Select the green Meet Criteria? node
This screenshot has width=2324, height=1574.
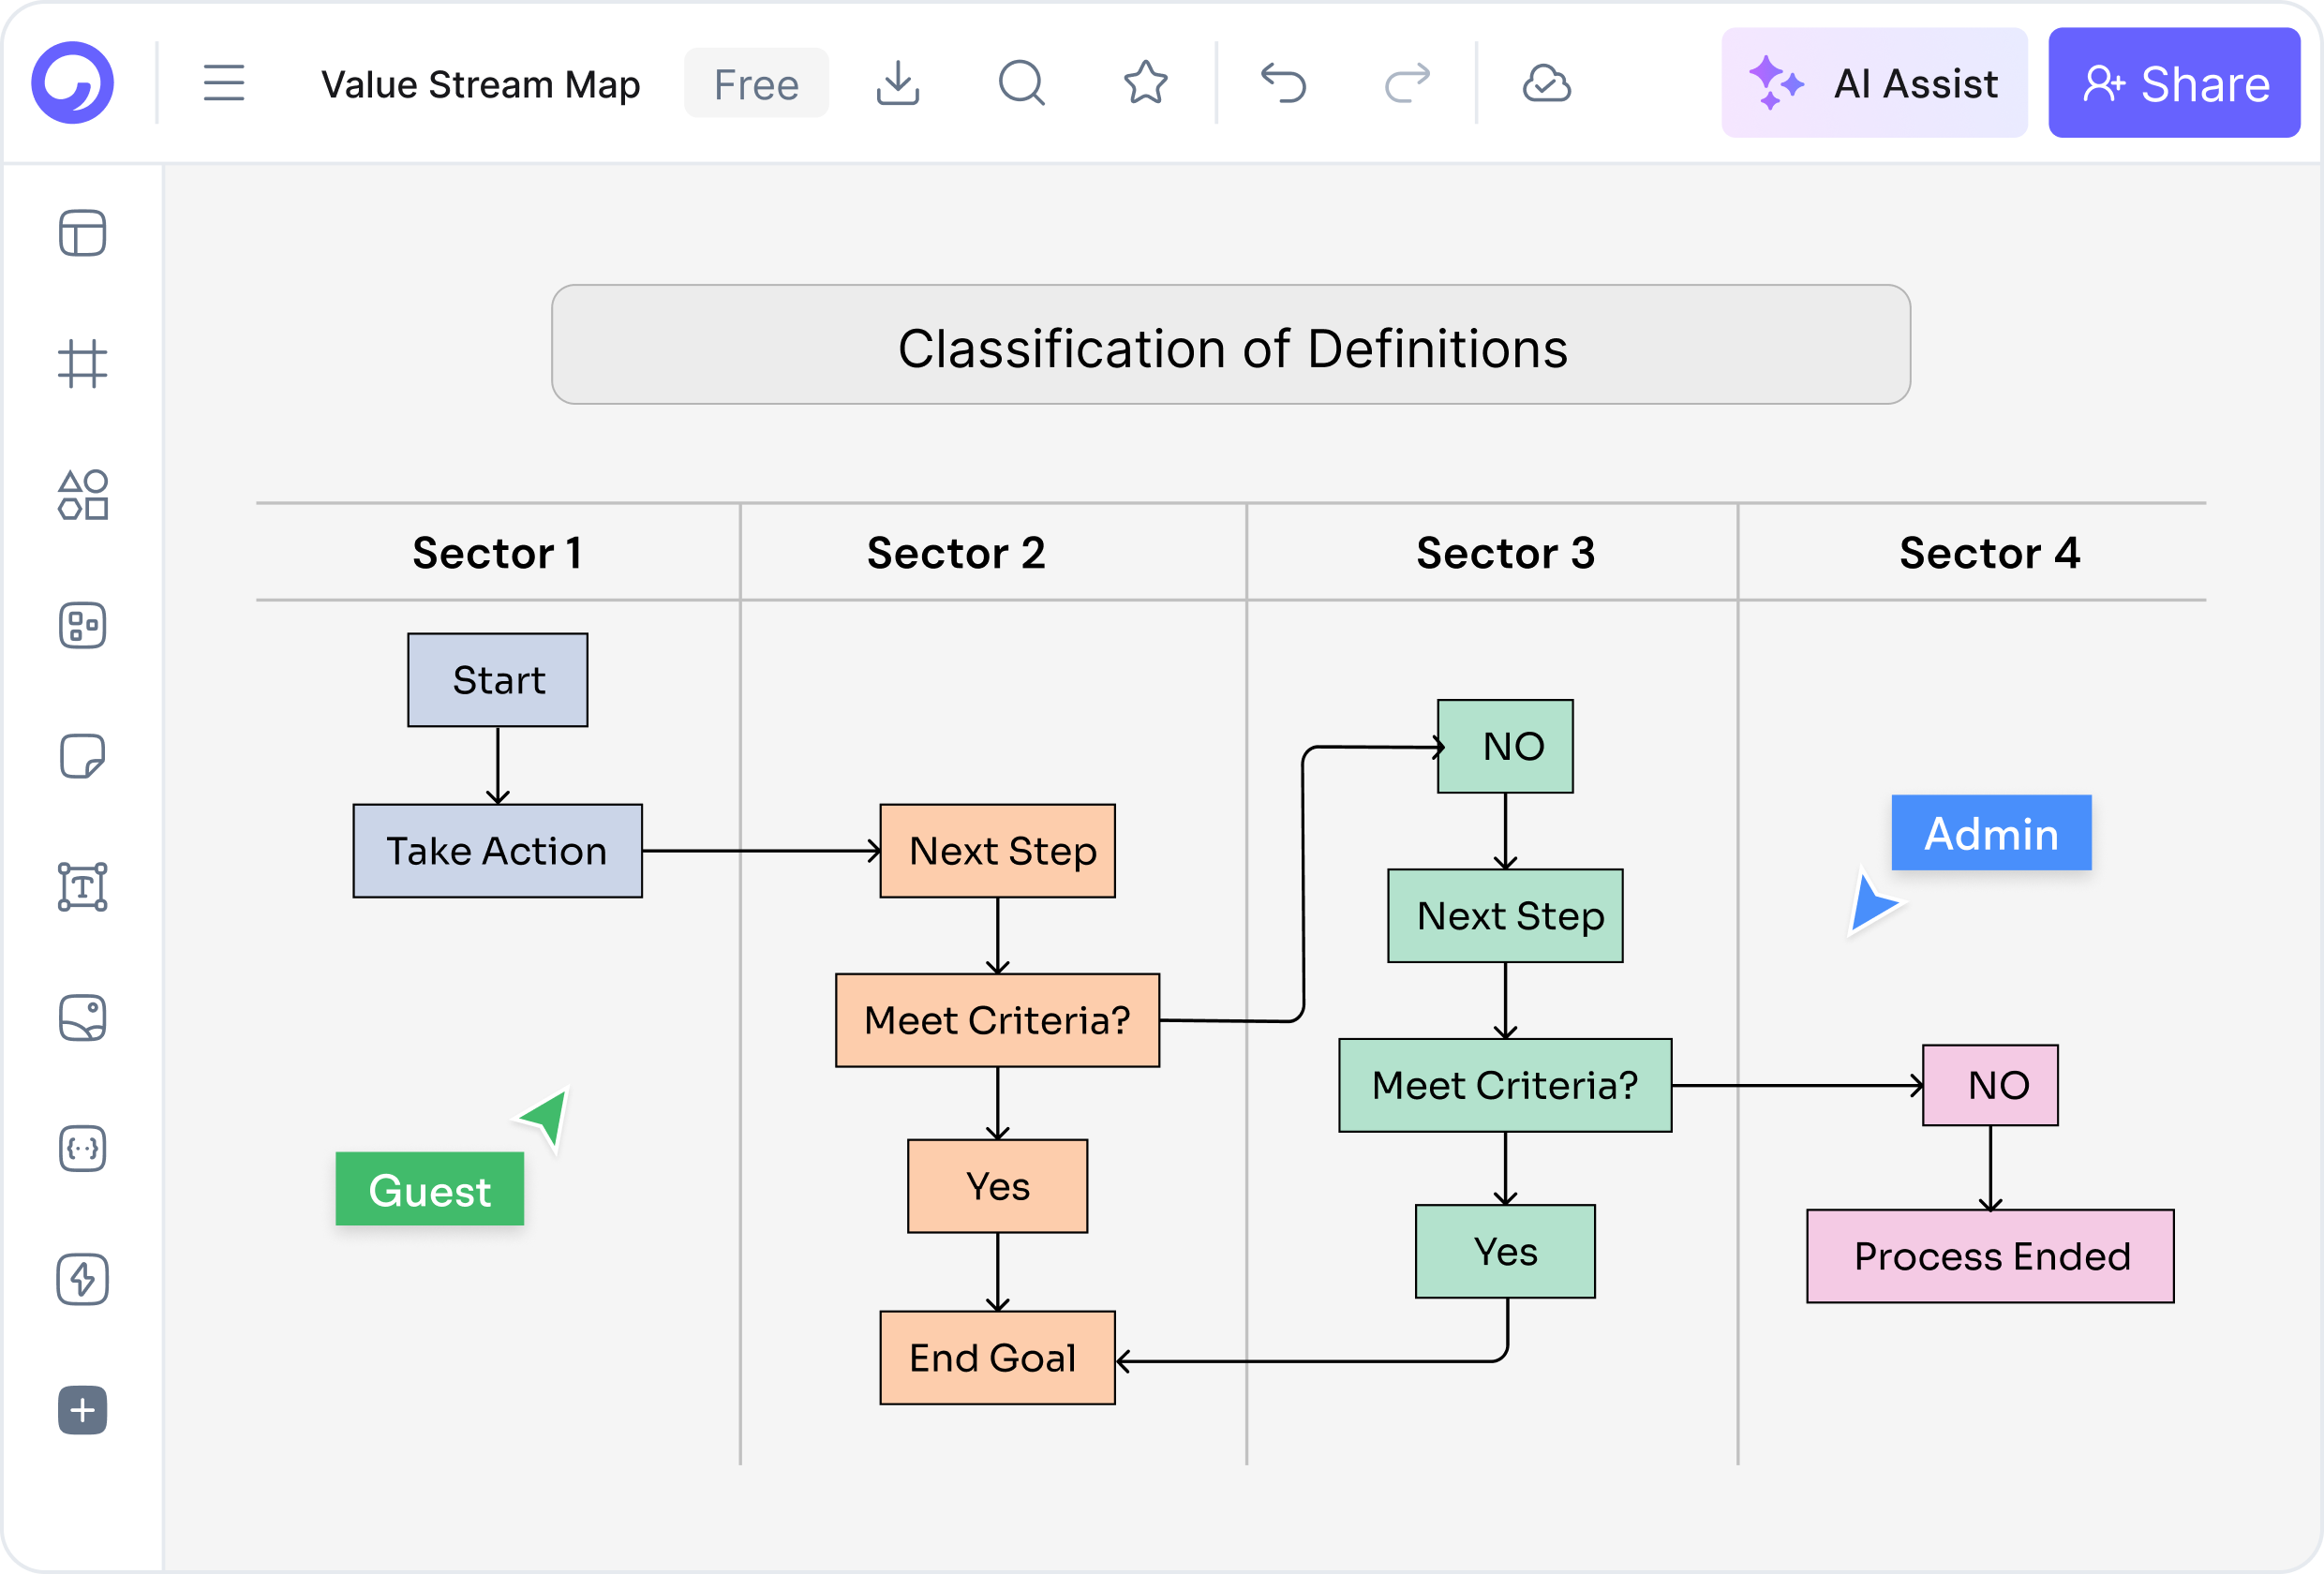(x=1506, y=1086)
